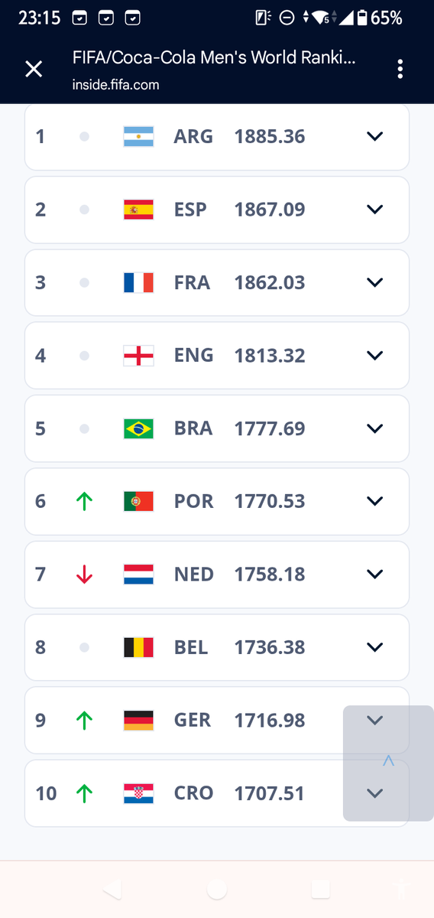Expand the FRA ranking row chevron
The image size is (434, 918).
pos(374,282)
